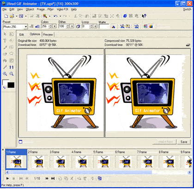This screenshot has width=194, height=189.
Task: Open the Object menu
Action: coord(30,9)
